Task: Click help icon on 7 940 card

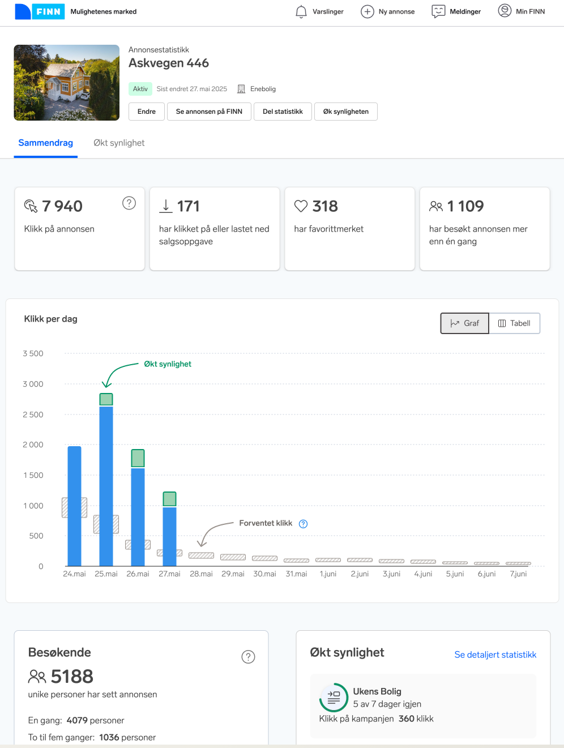Action: 129,203
